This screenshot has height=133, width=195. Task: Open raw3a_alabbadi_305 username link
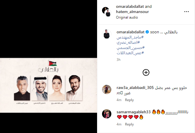point(135,88)
